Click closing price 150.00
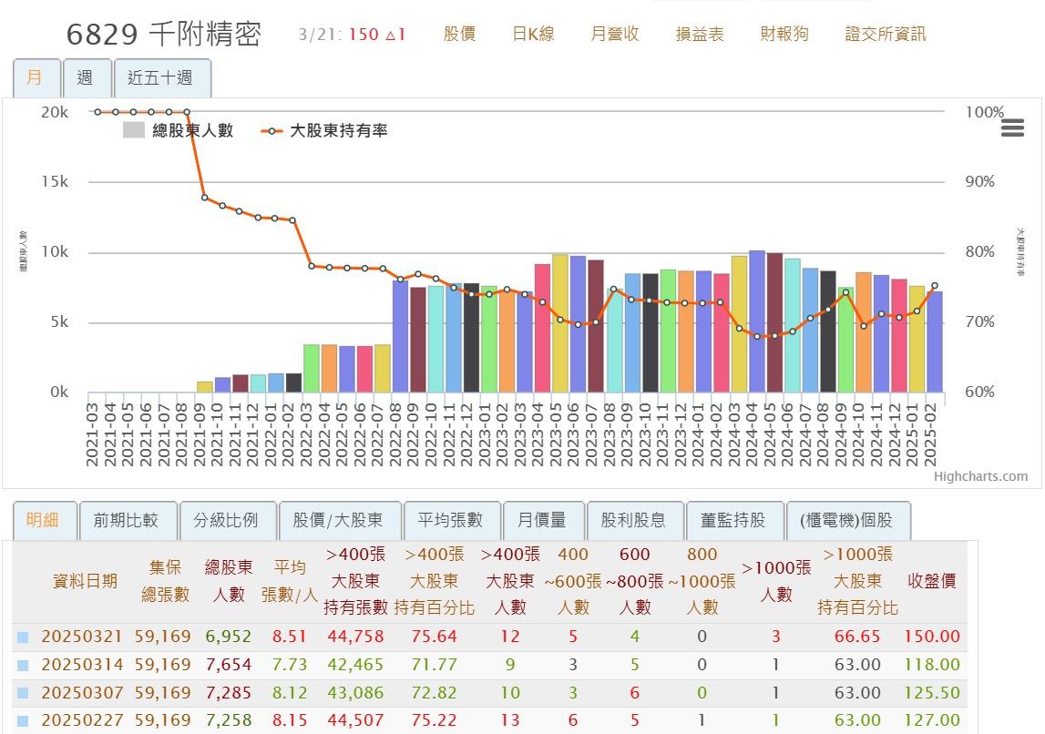Image resolution: width=1045 pixels, height=734 pixels. [x=932, y=637]
